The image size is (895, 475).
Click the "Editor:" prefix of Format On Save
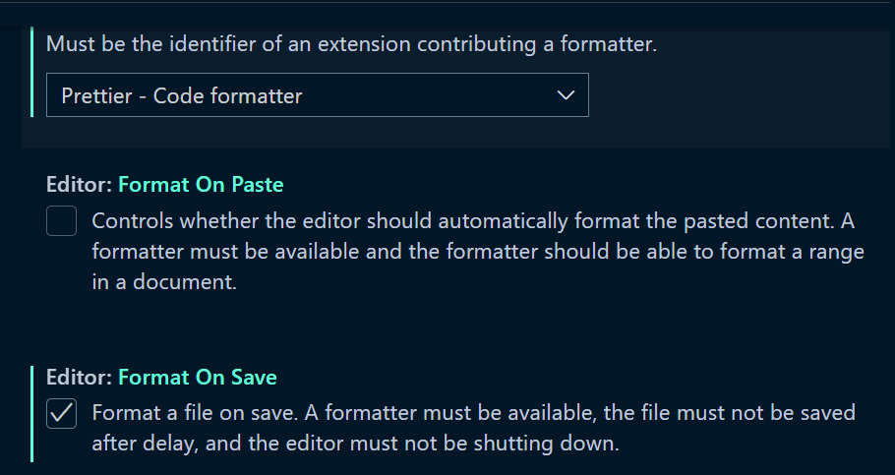click(x=79, y=378)
